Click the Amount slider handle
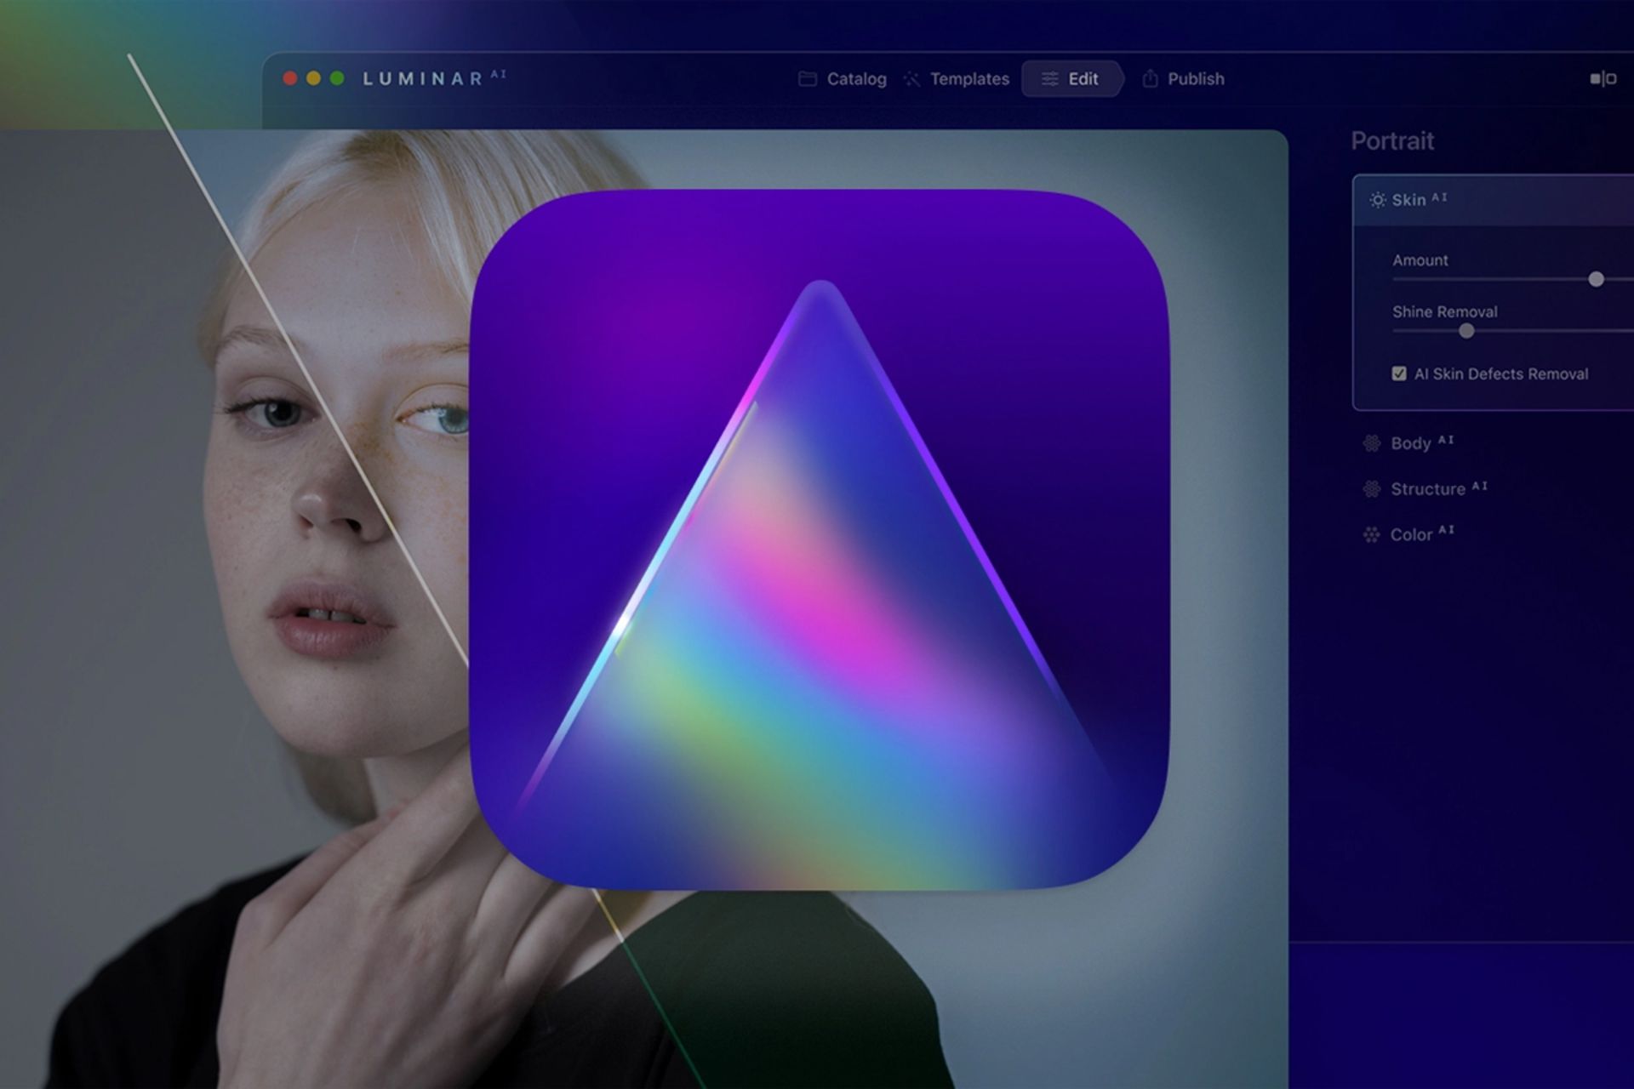1634x1089 pixels. (x=1596, y=279)
